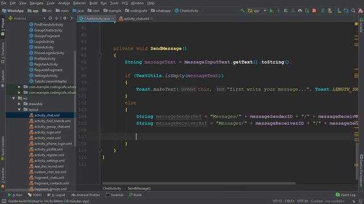
Task: Click the Debug app bug icon
Action: point(286,11)
